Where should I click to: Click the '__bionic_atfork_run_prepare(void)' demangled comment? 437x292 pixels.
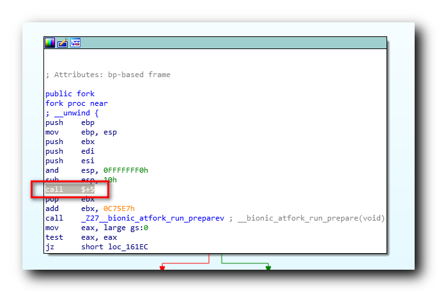(311, 218)
